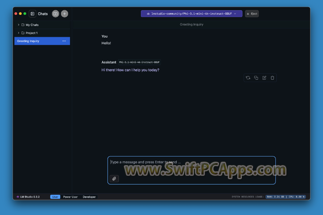This screenshot has height=215, width=323.
Task: Click the Phi-3.1 model tag beside Assistant
Action: (139, 62)
